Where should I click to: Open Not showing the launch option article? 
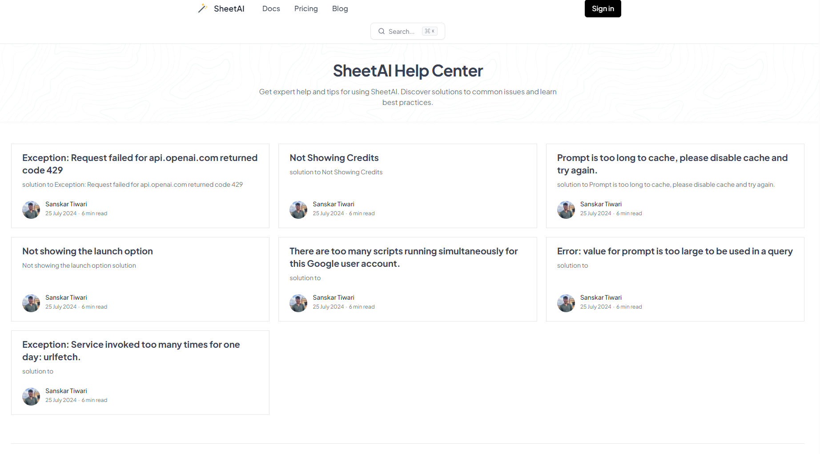click(88, 251)
